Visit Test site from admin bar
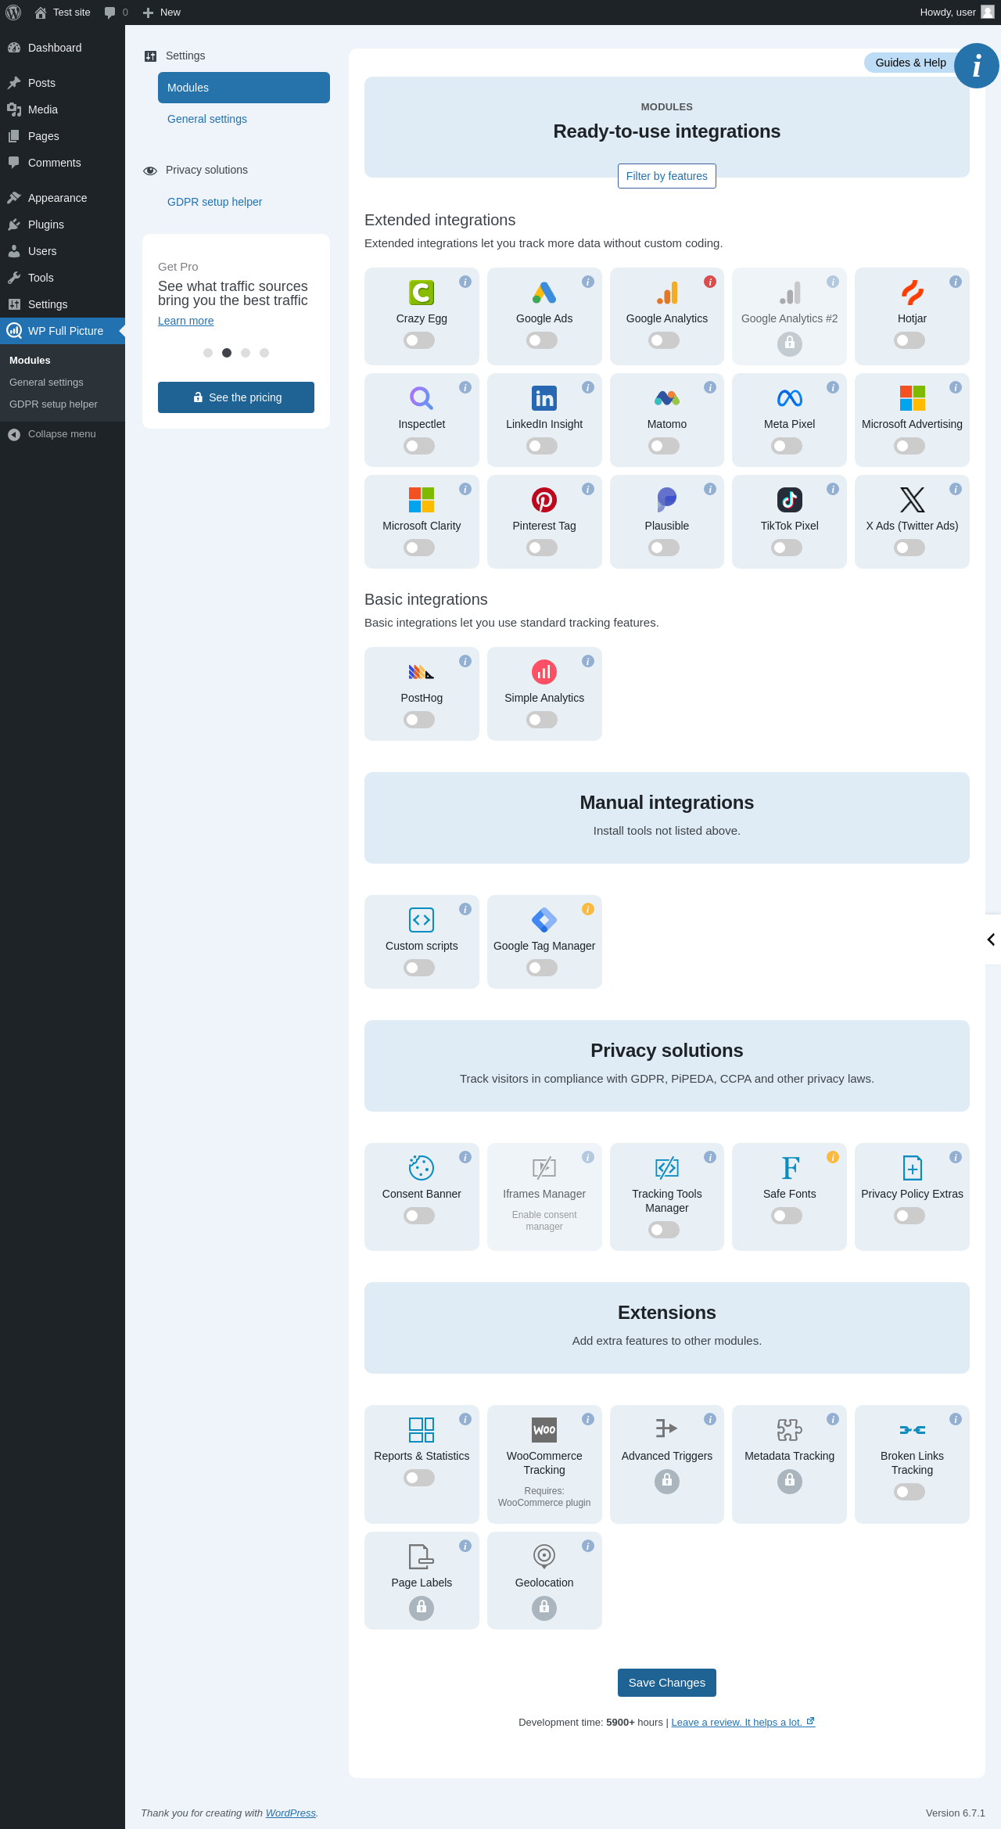Image resolution: width=1001 pixels, height=1829 pixels. (x=63, y=13)
